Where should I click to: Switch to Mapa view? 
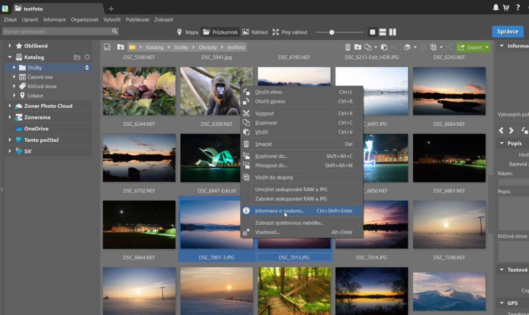(187, 32)
